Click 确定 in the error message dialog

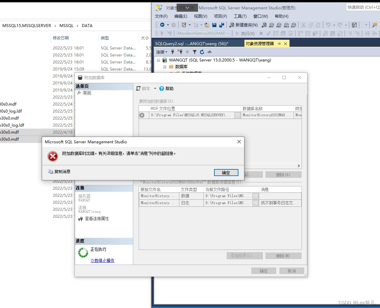pos(226,173)
